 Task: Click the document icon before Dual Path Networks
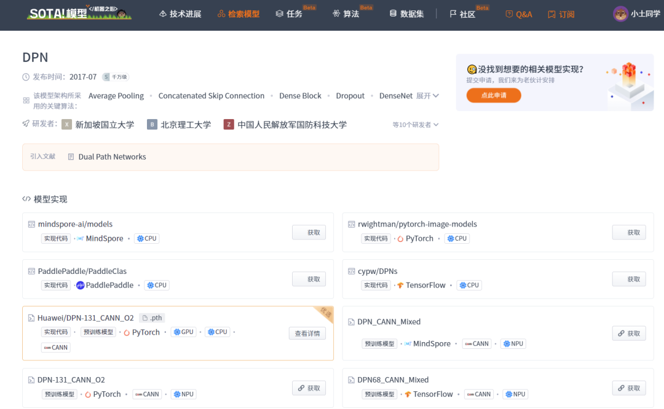[71, 157]
